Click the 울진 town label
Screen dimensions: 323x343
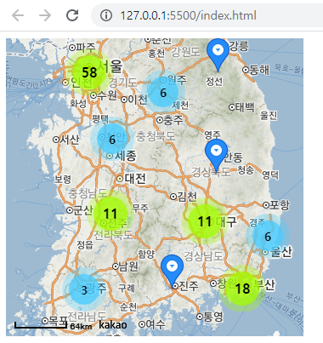point(269,115)
